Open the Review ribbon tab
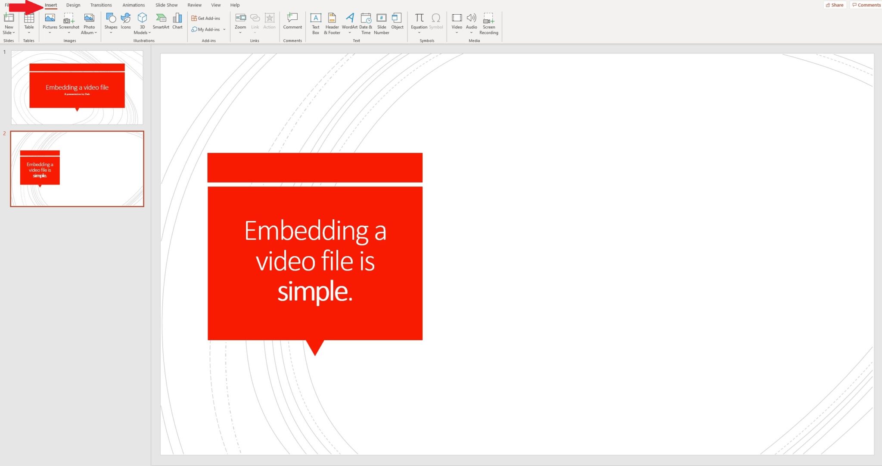This screenshot has height=466, width=882. click(194, 5)
